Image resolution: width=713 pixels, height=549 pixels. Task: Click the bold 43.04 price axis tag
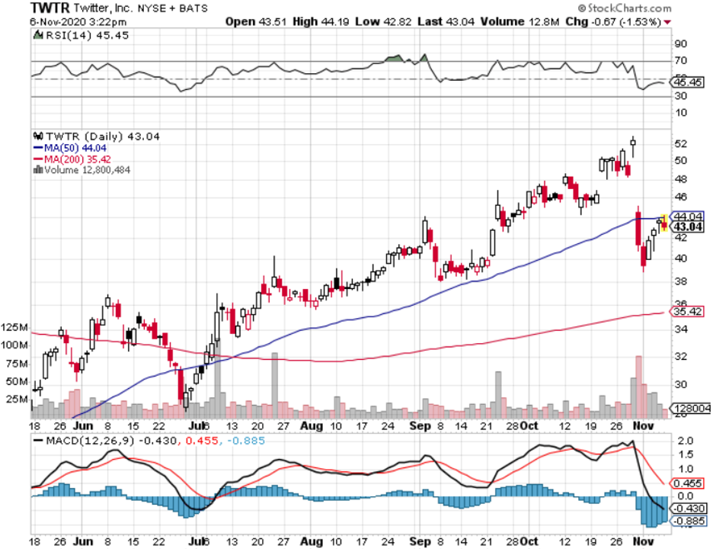pyautogui.click(x=688, y=226)
